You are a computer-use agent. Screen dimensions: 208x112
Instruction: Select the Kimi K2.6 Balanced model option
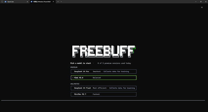click(x=103, y=77)
